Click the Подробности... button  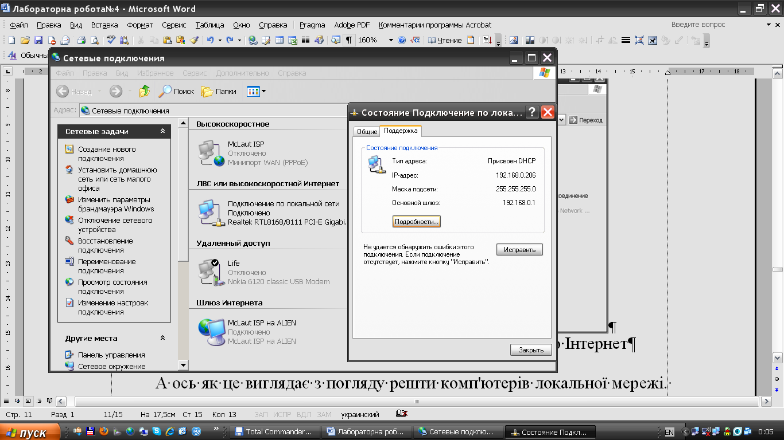pyautogui.click(x=417, y=221)
